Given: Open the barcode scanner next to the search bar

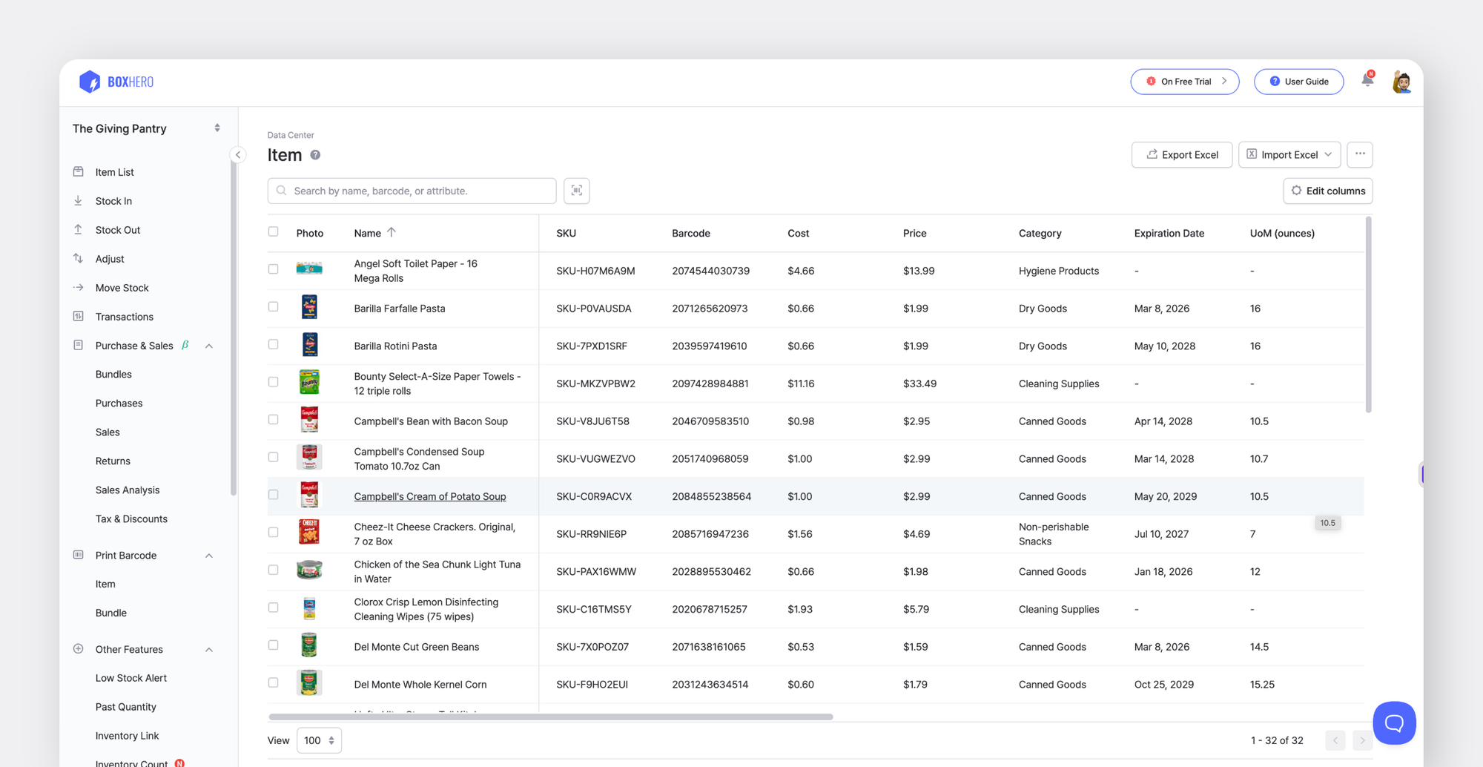Looking at the screenshot, I should (576, 191).
